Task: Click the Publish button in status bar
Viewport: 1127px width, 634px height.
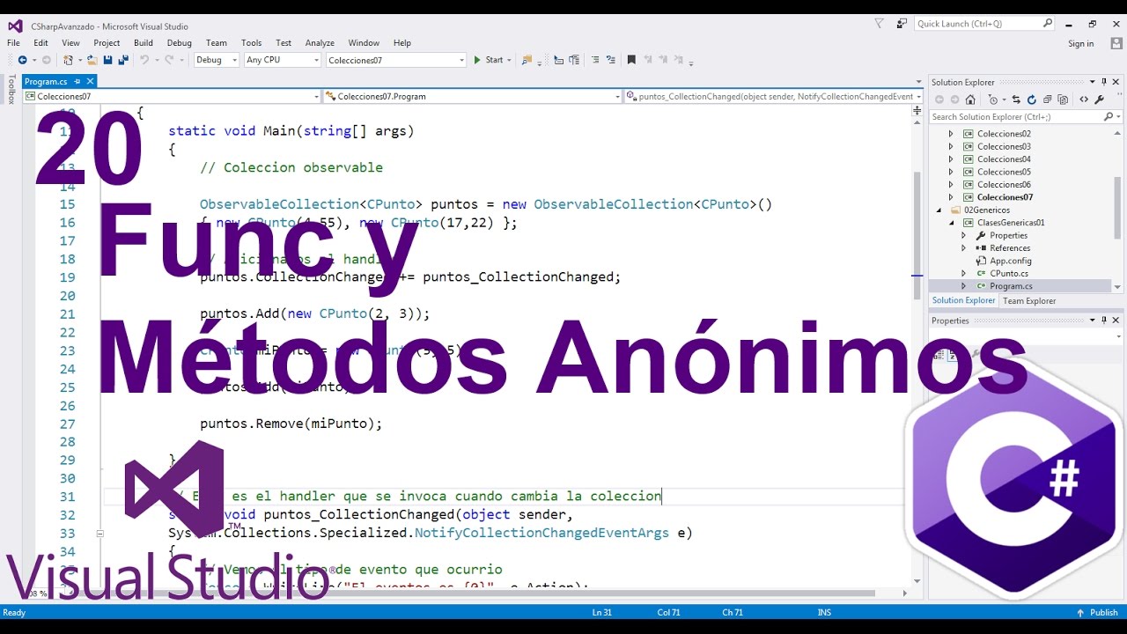Action: 1097,612
